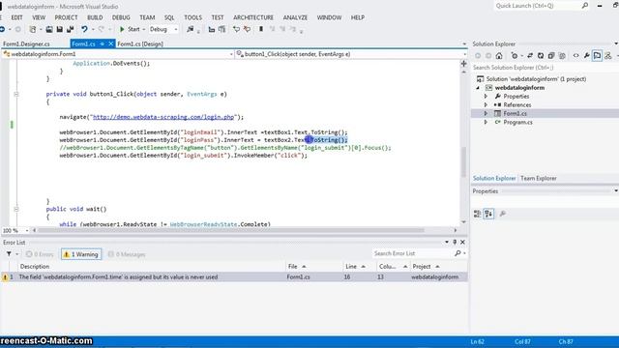
Task: Click the Undo toolbar icon
Action: click(84, 29)
